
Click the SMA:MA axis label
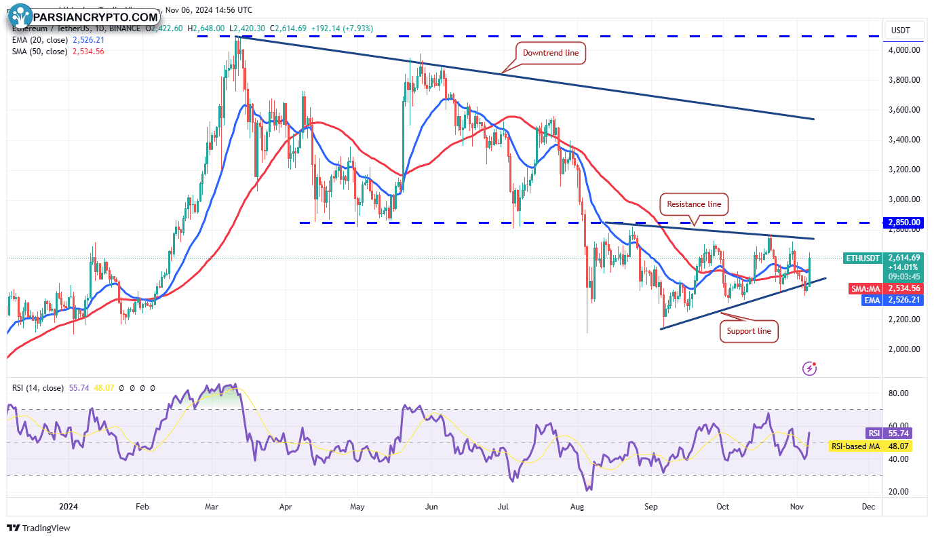click(866, 288)
